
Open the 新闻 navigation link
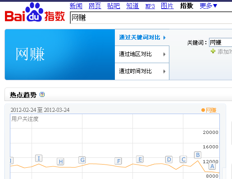click(76, 6)
